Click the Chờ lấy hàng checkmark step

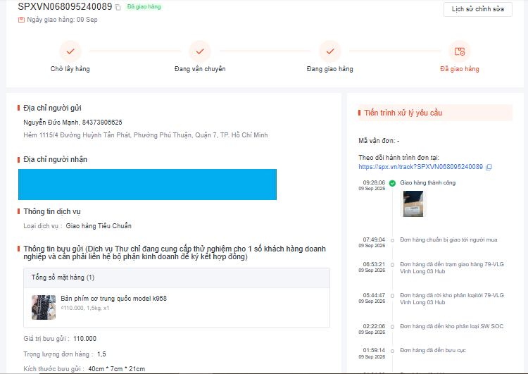[x=70, y=51]
